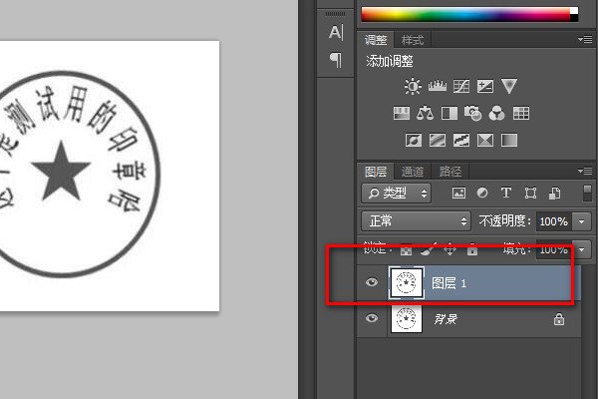Viewport: 598px width, 399px height.
Task: Open the 调整 panel flyout menu
Action: (585, 39)
